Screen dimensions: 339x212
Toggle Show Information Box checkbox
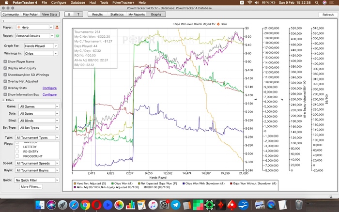click(5, 95)
